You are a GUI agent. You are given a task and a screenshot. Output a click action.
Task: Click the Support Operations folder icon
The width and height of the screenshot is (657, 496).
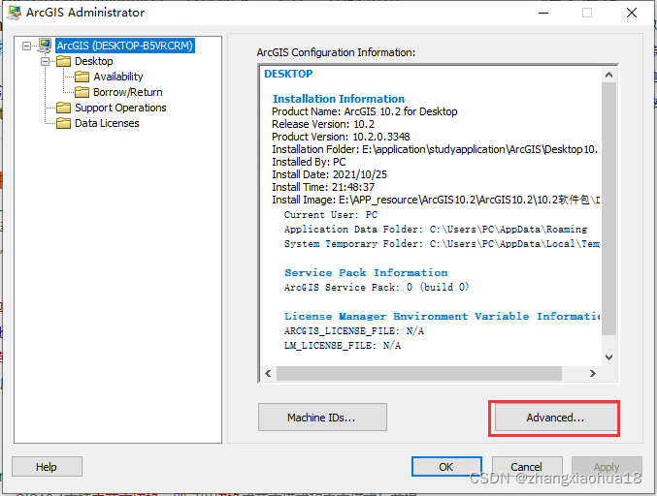63,108
